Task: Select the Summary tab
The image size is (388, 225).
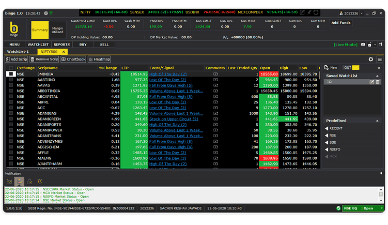Action: coord(40,30)
